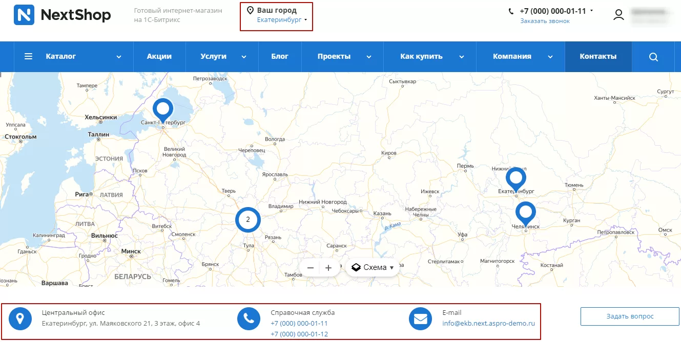681x342 pixels.
Task: Select the Контакты menu item
Action: point(598,56)
